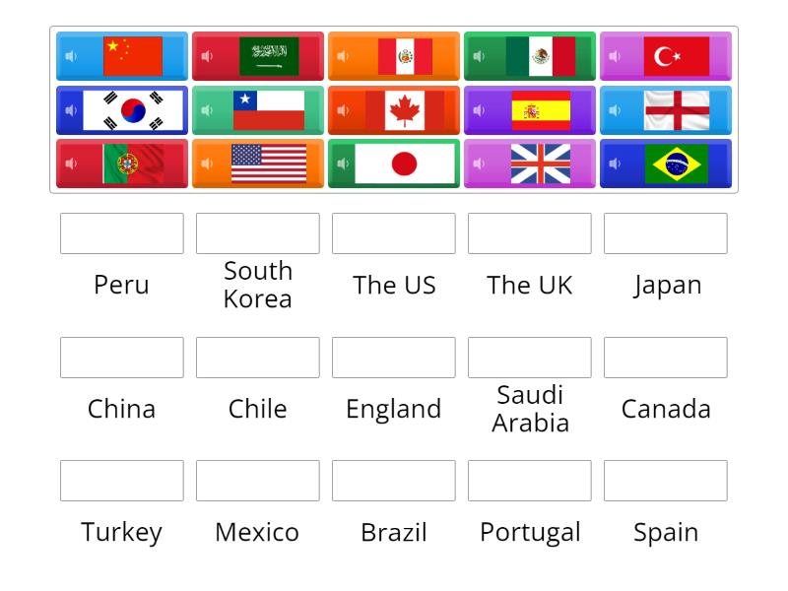
Task: Play the Canada flag audio
Action: [341, 109]
